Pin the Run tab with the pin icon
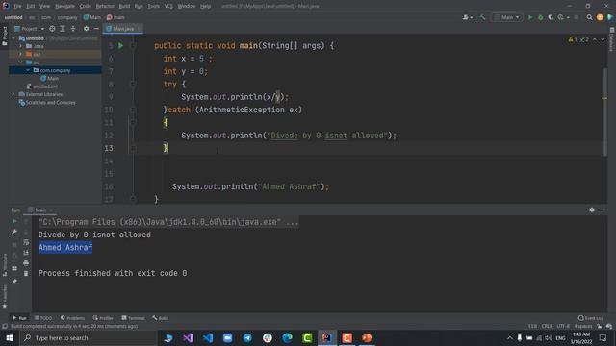The height and width of the screenshot is (346, 616). coord(14,282)
